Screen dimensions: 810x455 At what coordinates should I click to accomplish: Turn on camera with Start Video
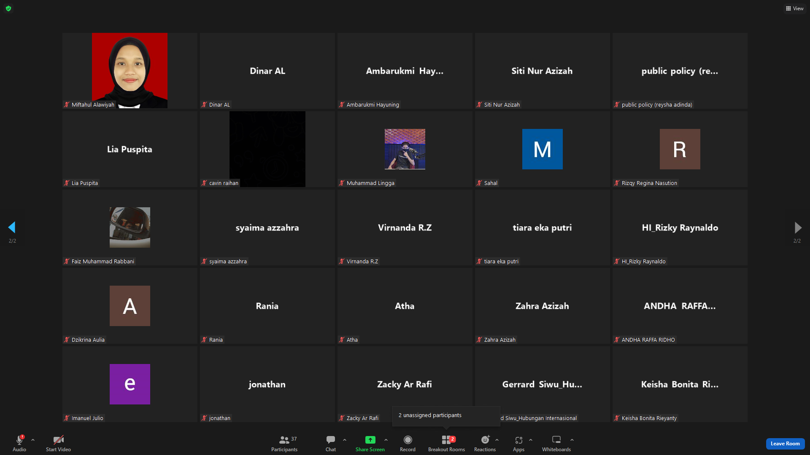58,443
